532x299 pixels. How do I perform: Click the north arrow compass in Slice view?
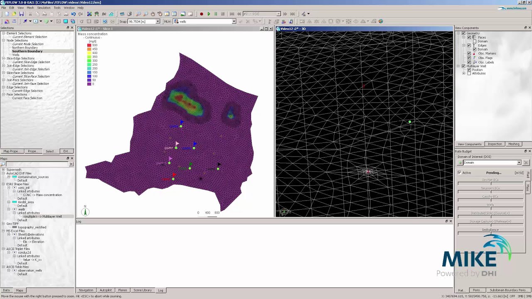[85, 211]
